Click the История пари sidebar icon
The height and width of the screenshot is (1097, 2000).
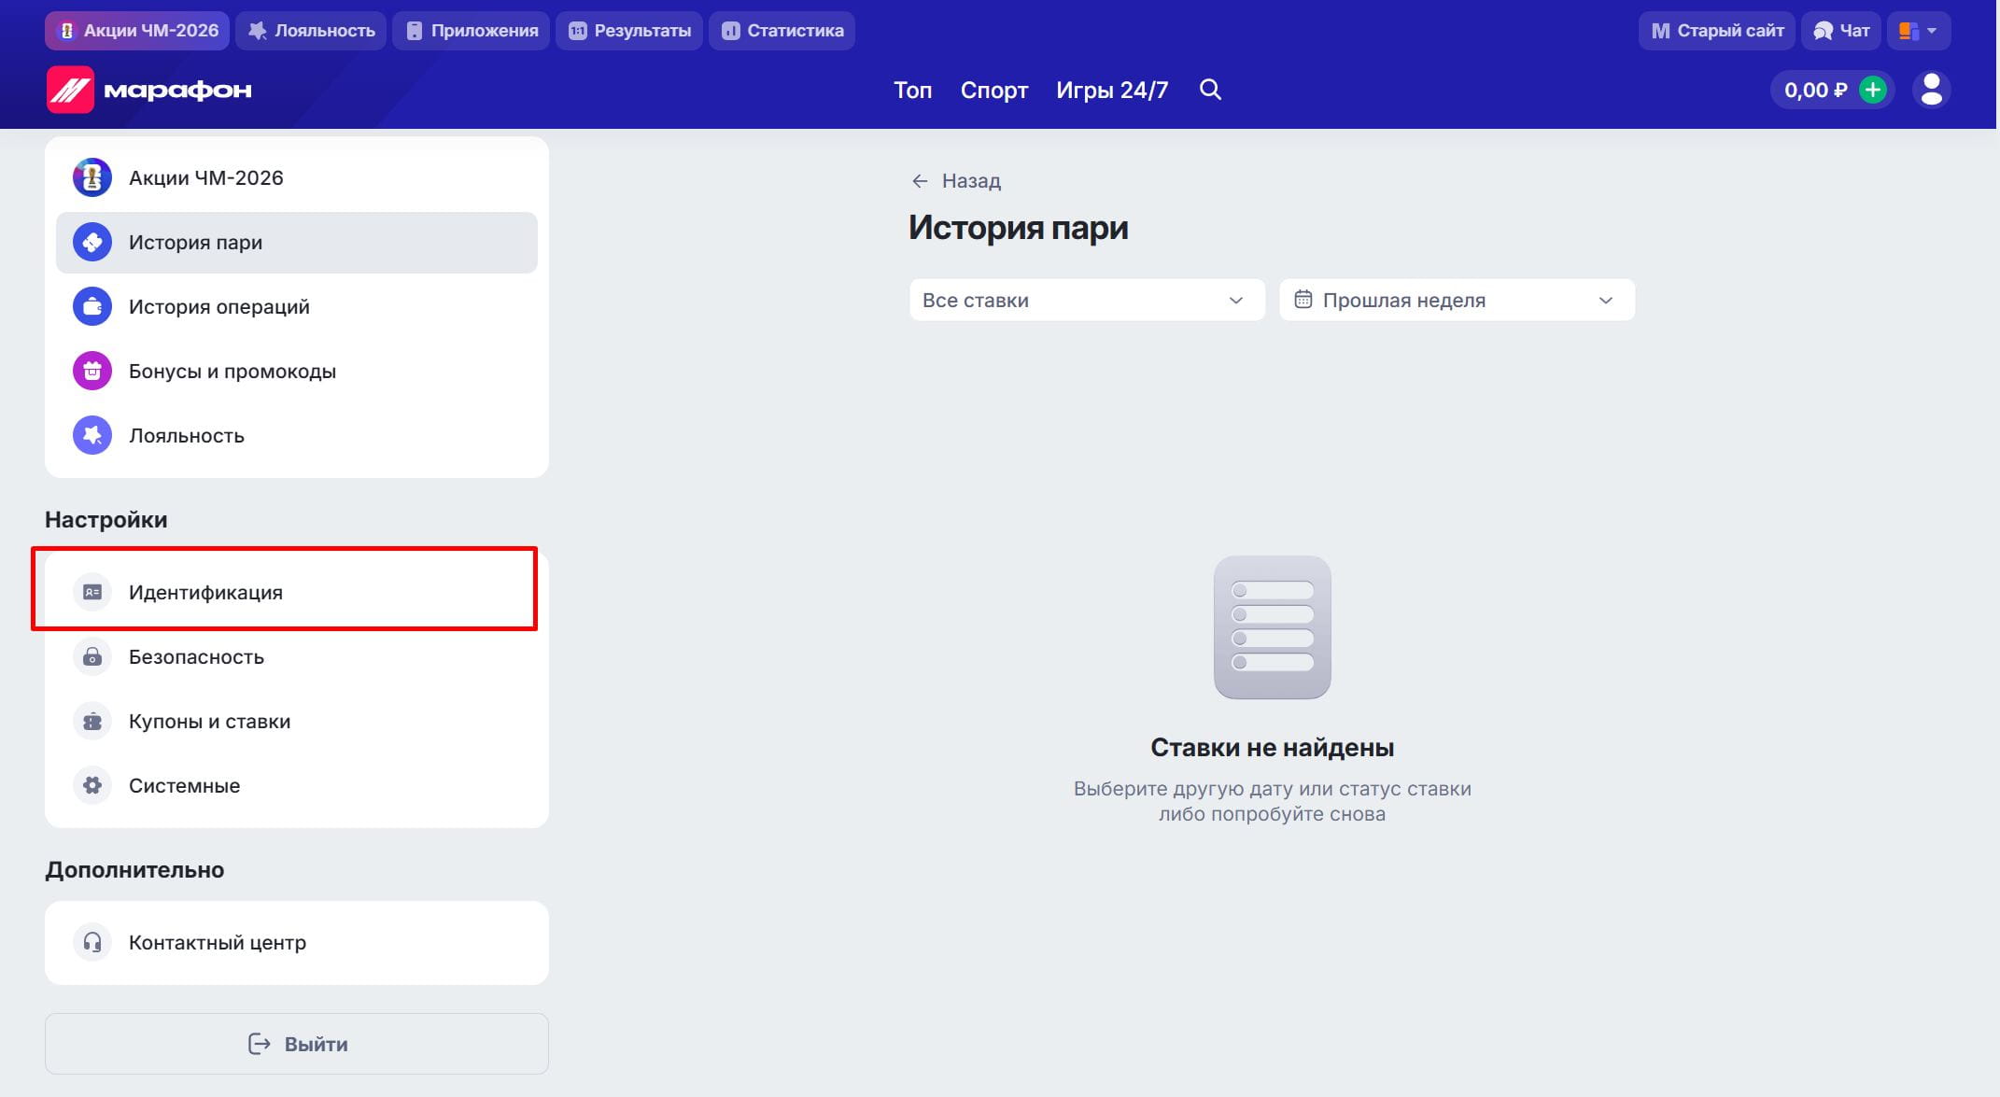point(92,242)
